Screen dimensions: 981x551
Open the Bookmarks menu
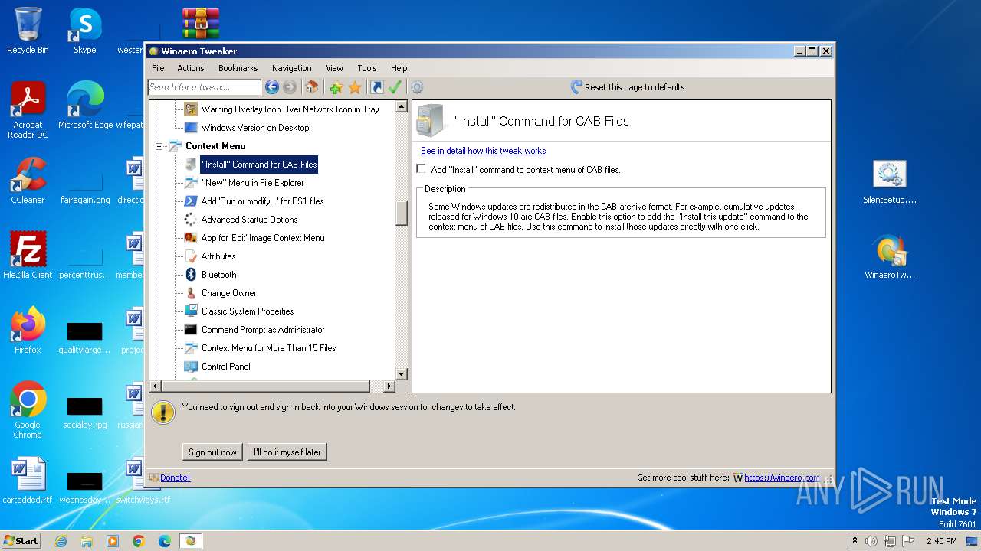pos(238,68)
